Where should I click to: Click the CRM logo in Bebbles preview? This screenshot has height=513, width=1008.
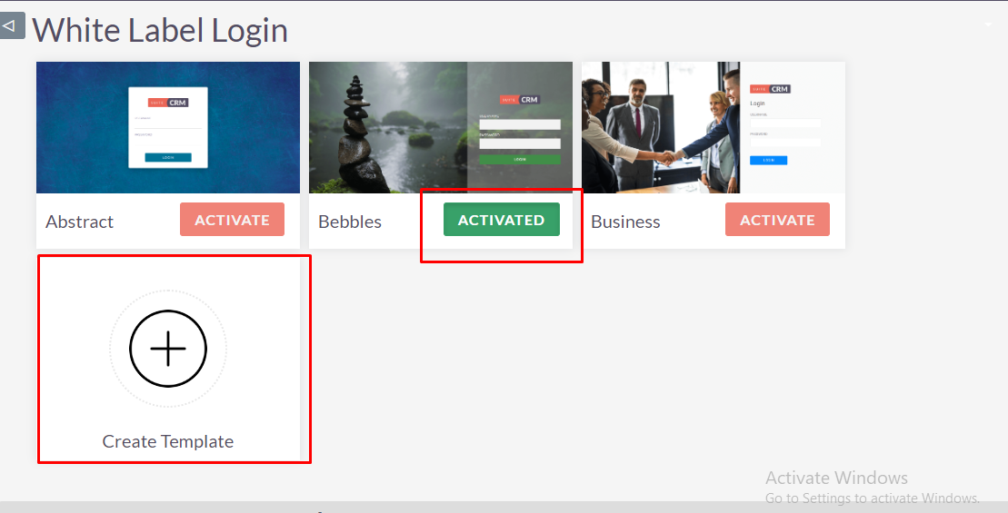tap(520, 100)
